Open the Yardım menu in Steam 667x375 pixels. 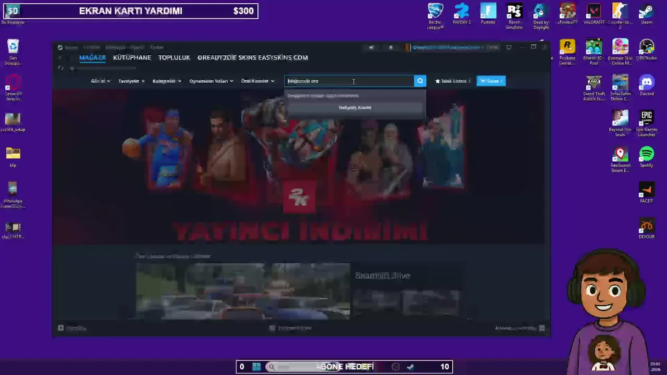tap(156, 47)
